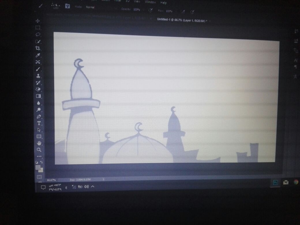Toggle pressure for opacity button
The image size is (300, 225).
150,10
